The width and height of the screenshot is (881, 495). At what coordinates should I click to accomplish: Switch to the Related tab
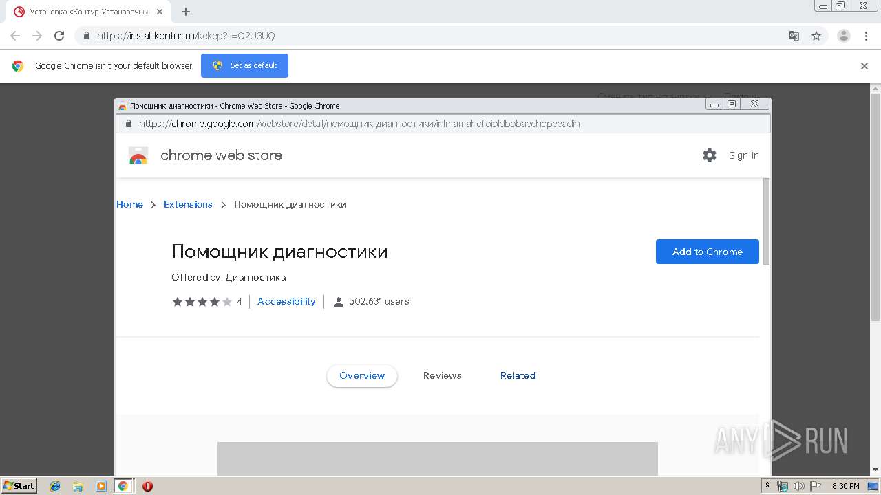tap(518, 375)
